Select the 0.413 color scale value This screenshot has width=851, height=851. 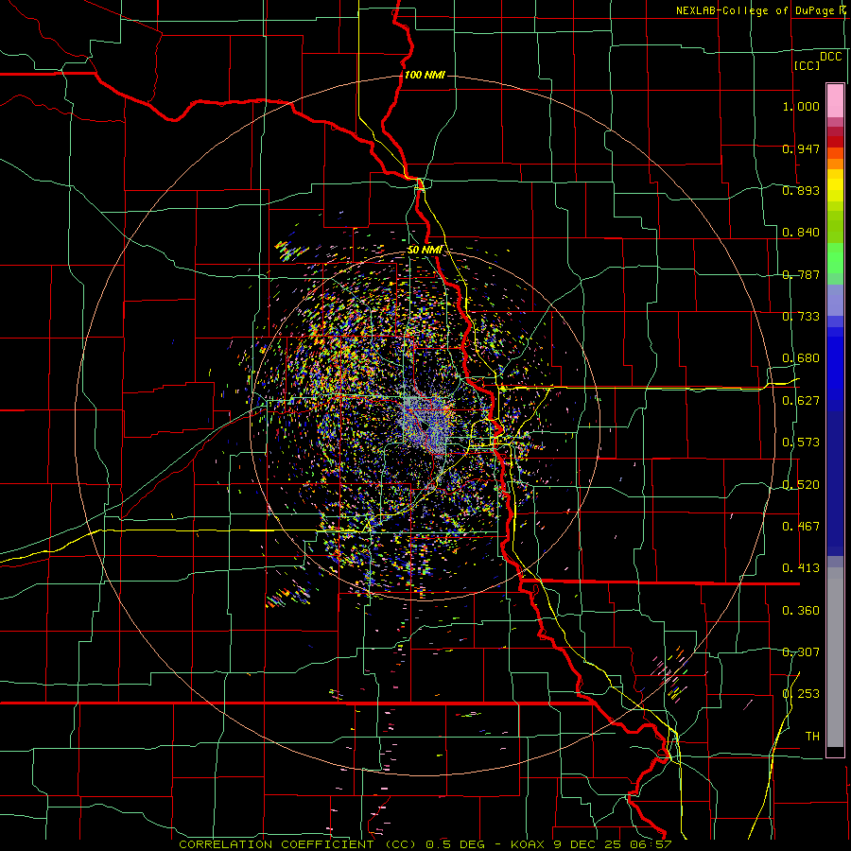coord(801,568)
